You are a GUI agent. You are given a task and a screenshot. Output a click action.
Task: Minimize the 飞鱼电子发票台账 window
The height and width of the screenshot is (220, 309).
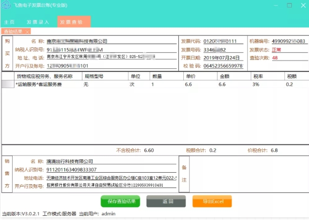coord(276,5)
